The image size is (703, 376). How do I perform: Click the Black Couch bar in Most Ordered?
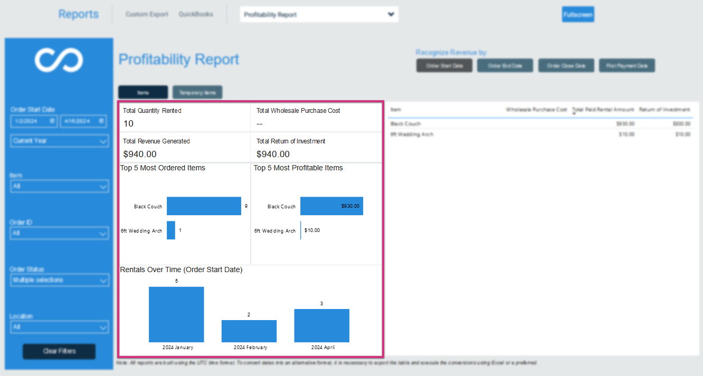204,206
